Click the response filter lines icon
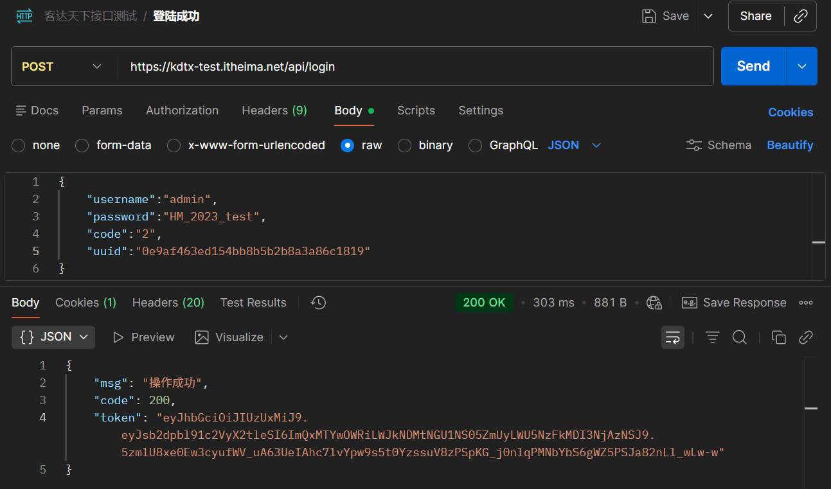831x489 pixels. 713,337
